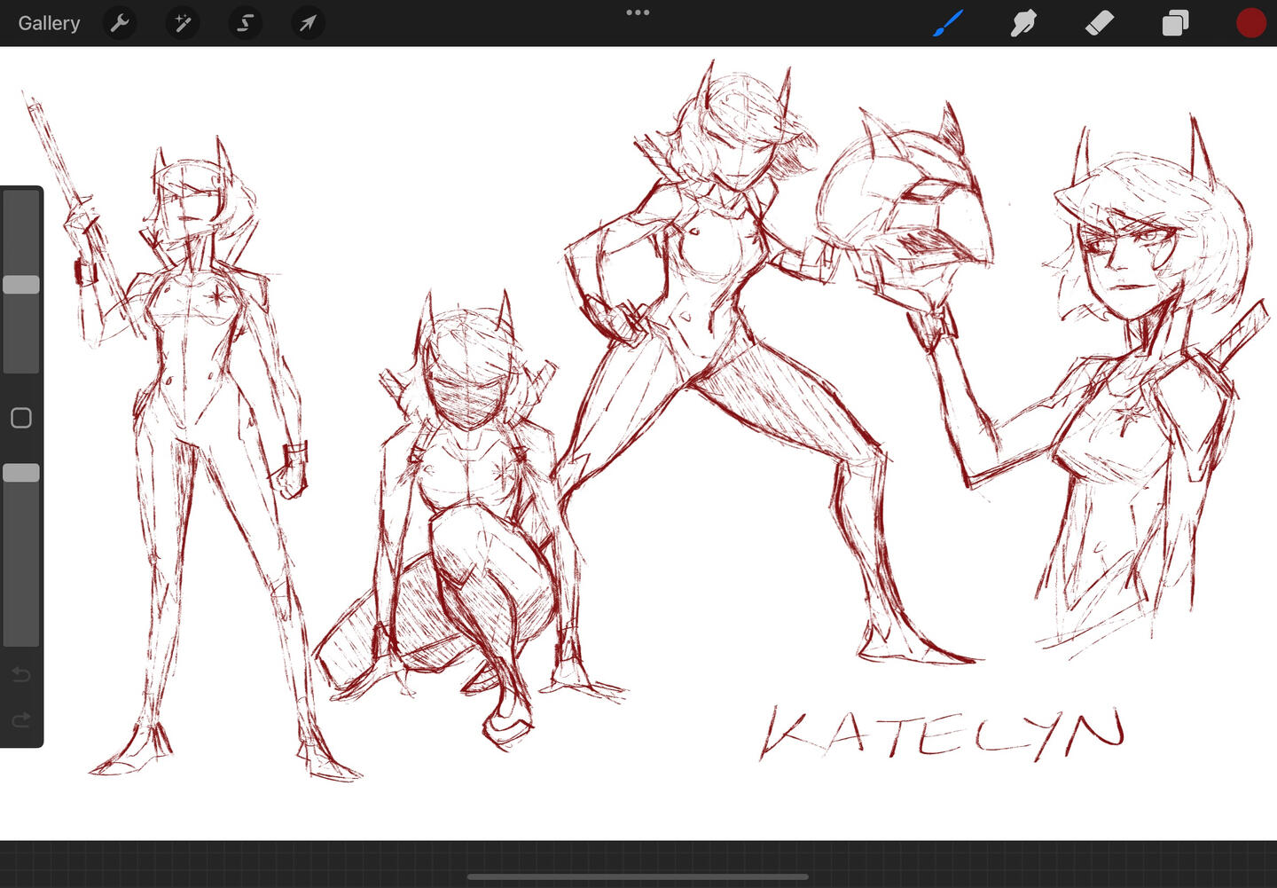Click the brush size slider handle
Image resolution: width=1277 pixels, height=888 pixels.
(x=21, y=285)
